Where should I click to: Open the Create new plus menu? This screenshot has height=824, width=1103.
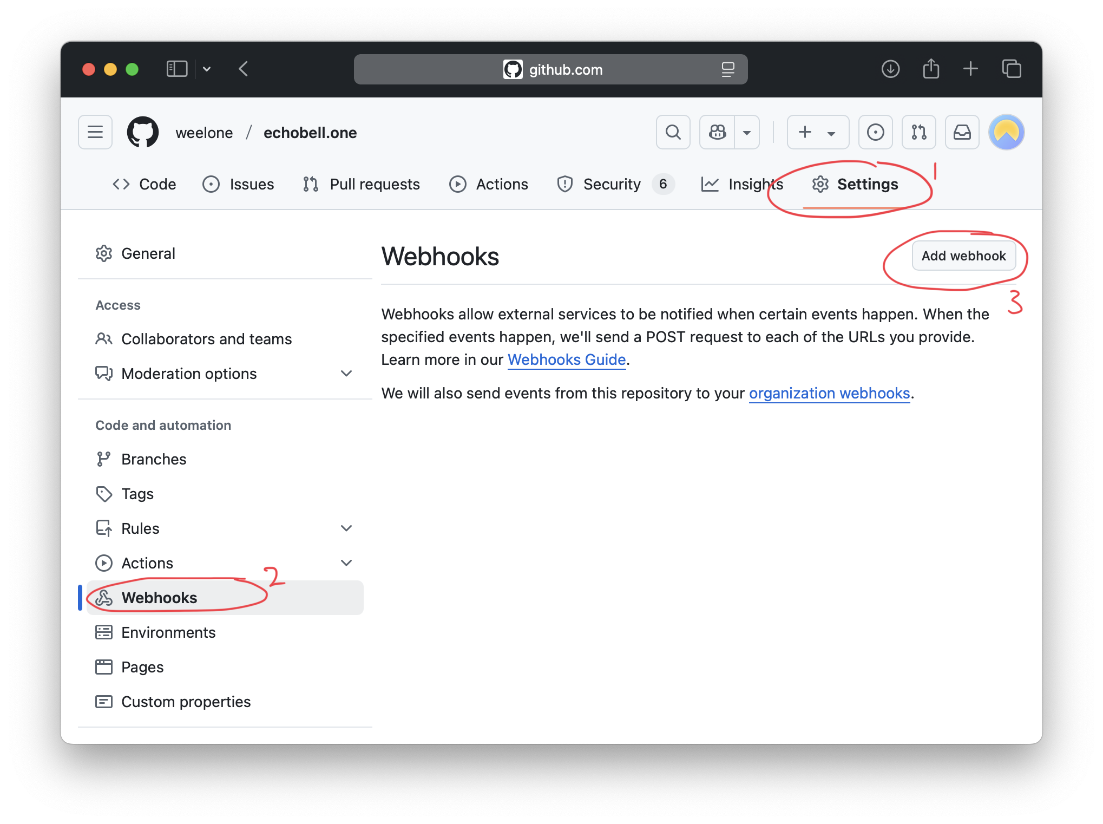tap(818, 132)
